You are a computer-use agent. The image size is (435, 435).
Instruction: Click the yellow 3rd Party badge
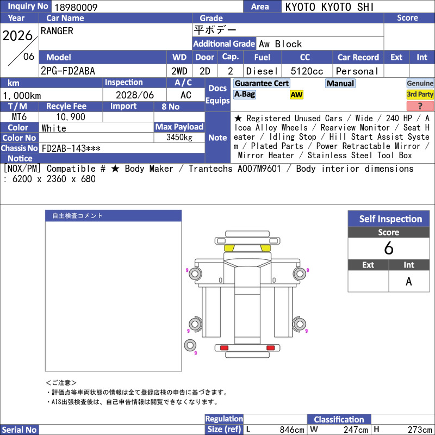(420, 94)
